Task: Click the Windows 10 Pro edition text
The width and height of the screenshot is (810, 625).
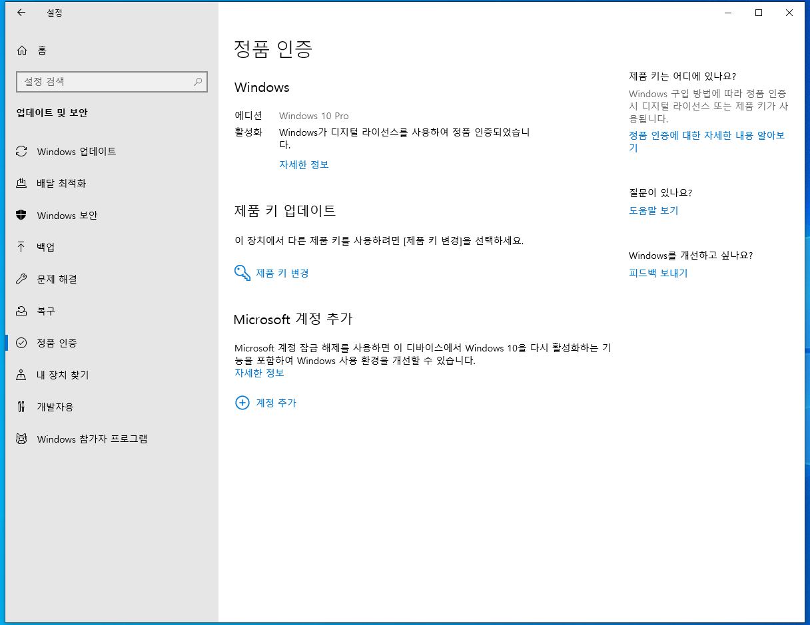Action: pos(314,116)
